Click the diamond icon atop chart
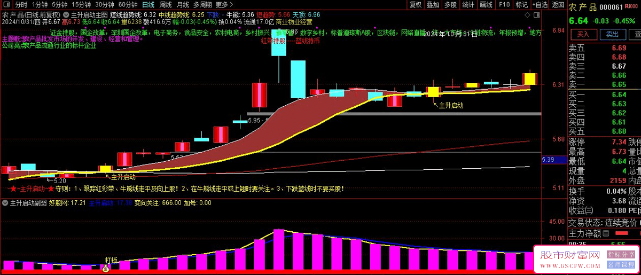641x275 pixels. click(527, 14)
